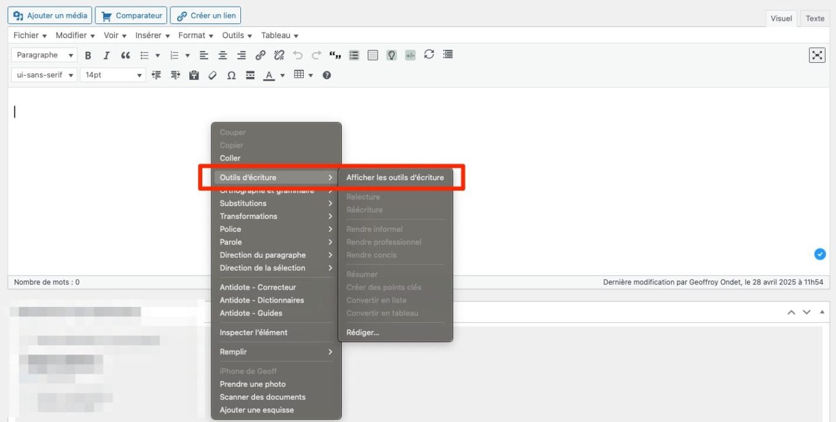Insert a numbered list

[175, 55]
